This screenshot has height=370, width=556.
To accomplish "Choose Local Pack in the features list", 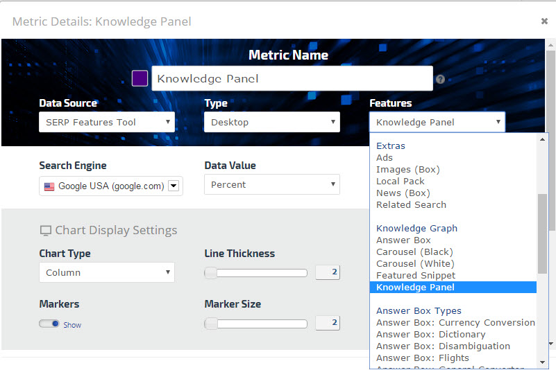I will 401,181.
